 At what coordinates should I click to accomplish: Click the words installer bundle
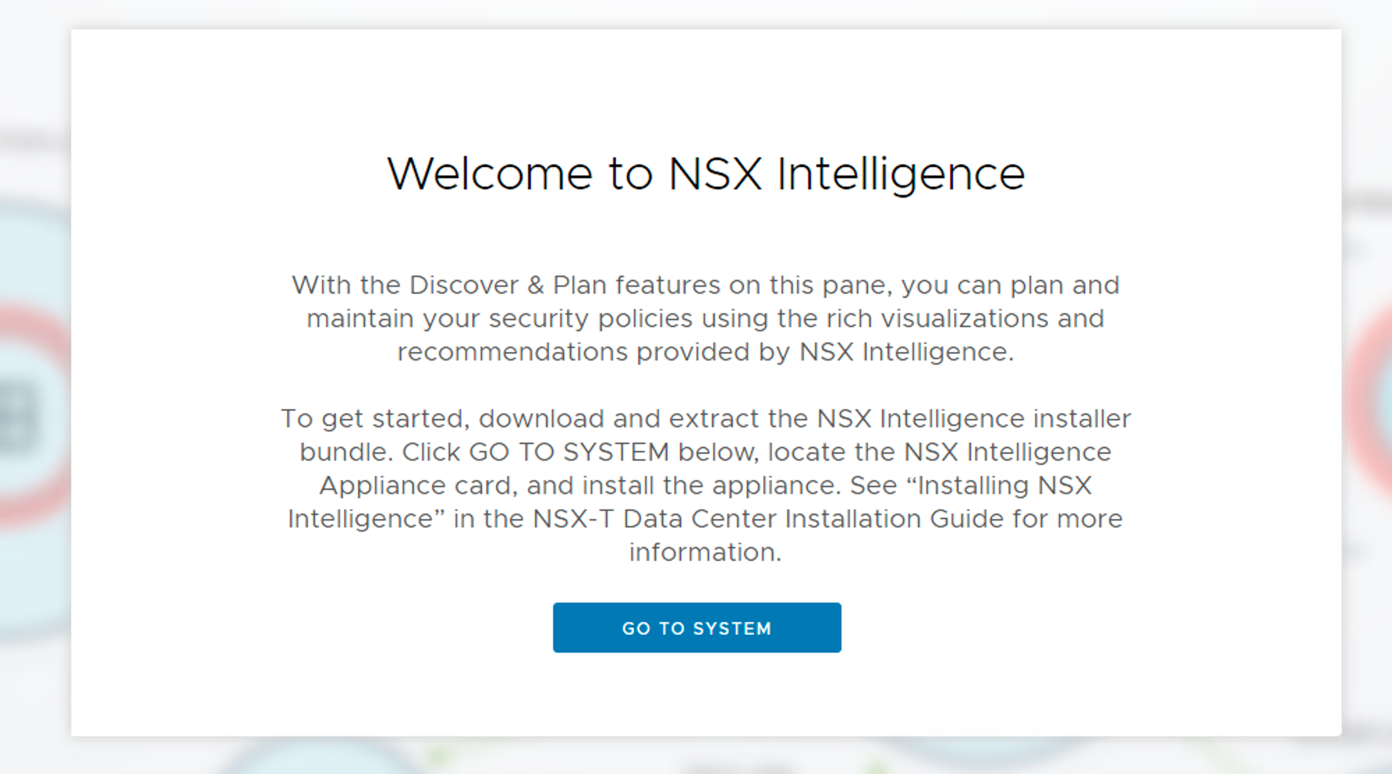[1081, 419]
